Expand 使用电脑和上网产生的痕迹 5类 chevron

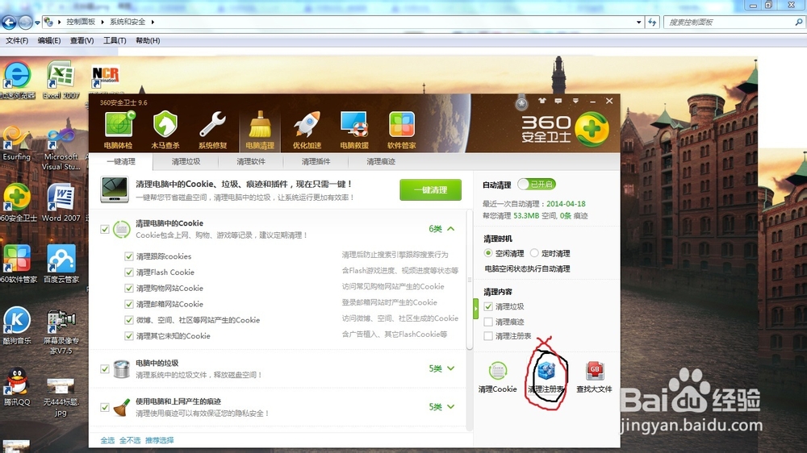pos(451,407)
